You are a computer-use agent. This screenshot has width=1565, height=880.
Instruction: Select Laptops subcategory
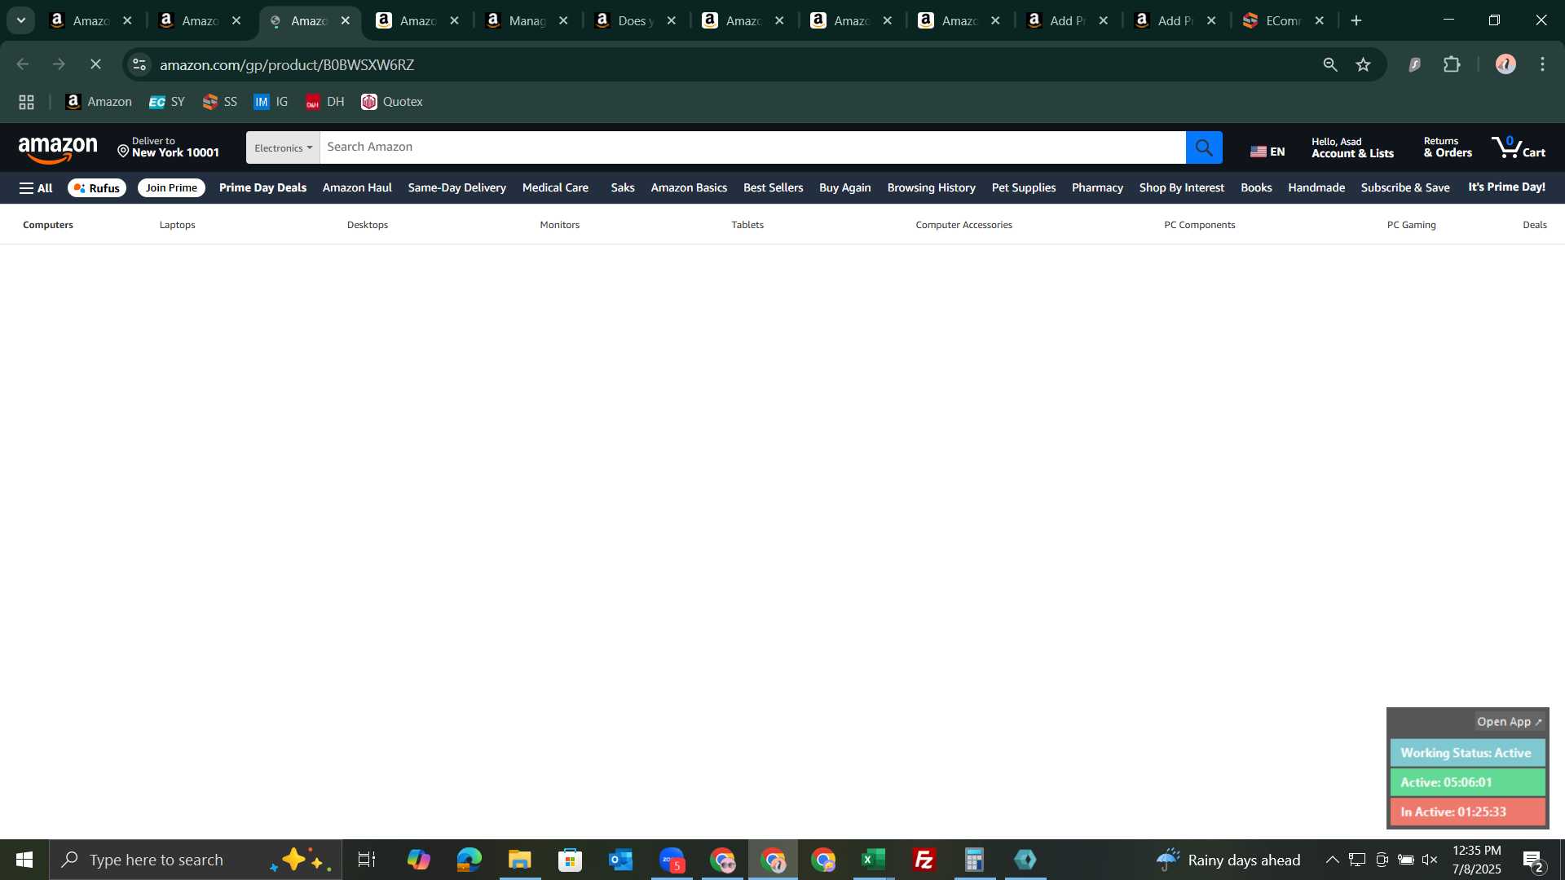point(178,225)
